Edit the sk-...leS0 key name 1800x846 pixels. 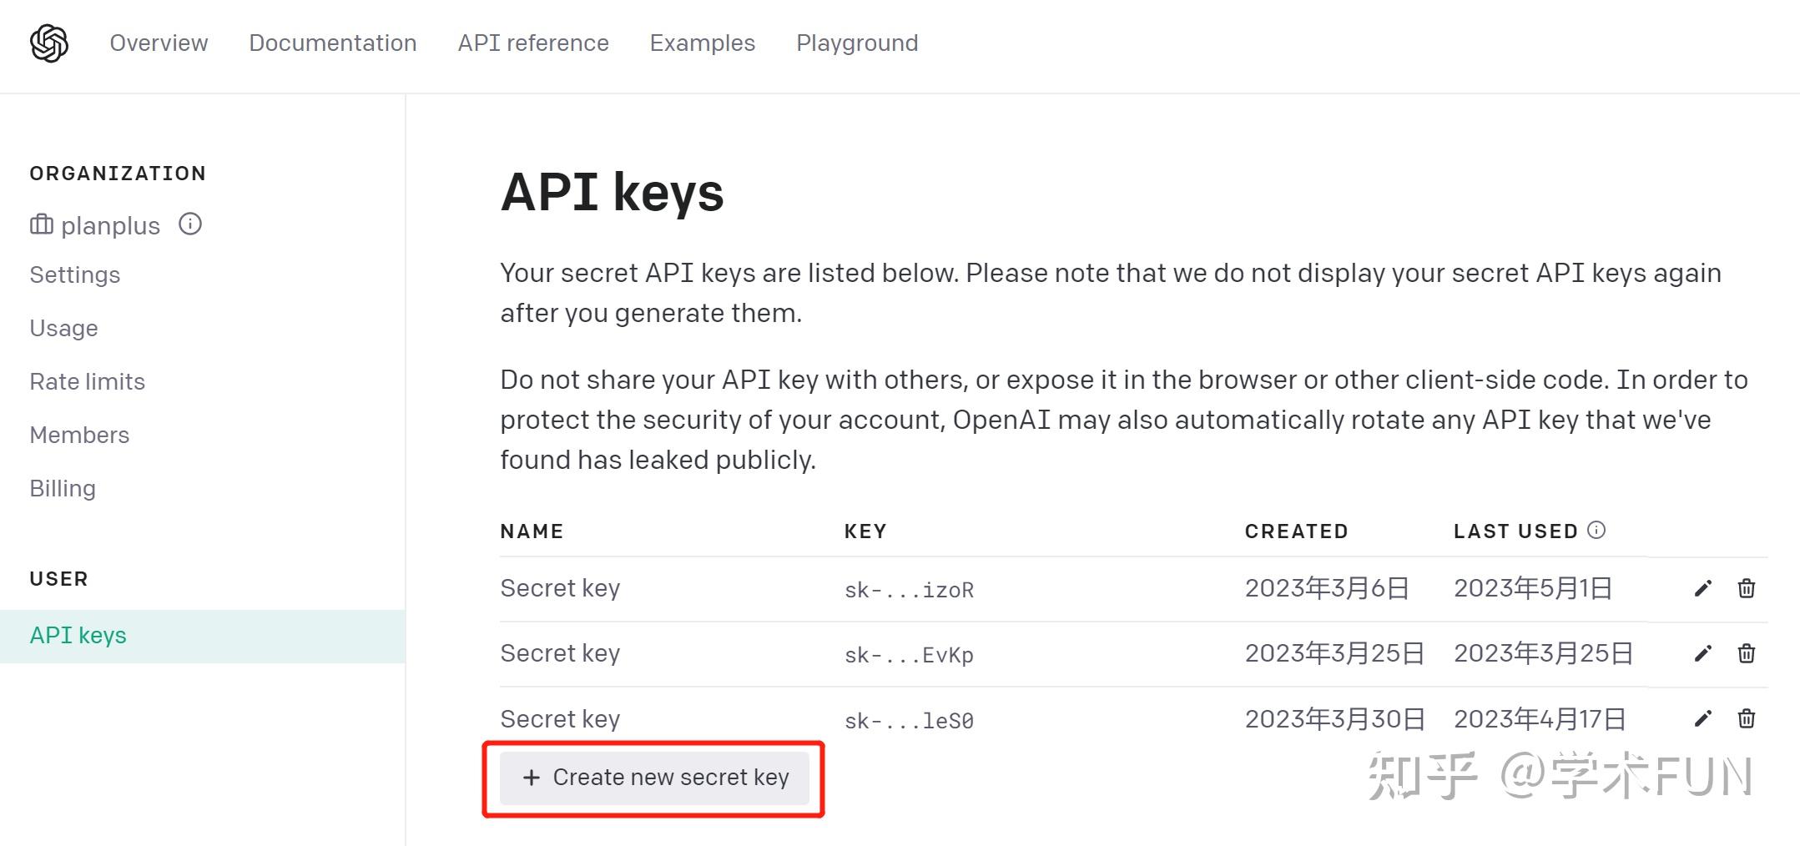1703,718
